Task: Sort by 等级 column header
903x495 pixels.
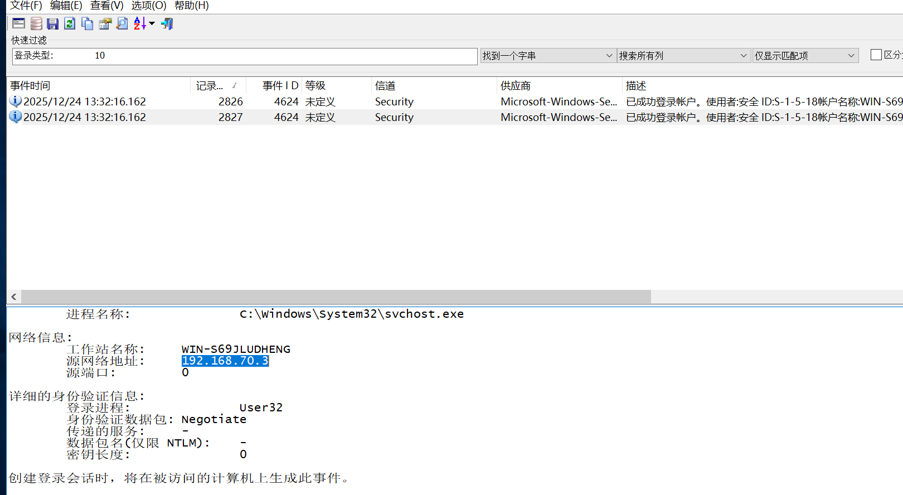Action: click(x=337, y=86)
